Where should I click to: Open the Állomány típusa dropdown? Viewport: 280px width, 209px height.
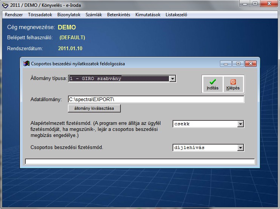pos(172,79)
